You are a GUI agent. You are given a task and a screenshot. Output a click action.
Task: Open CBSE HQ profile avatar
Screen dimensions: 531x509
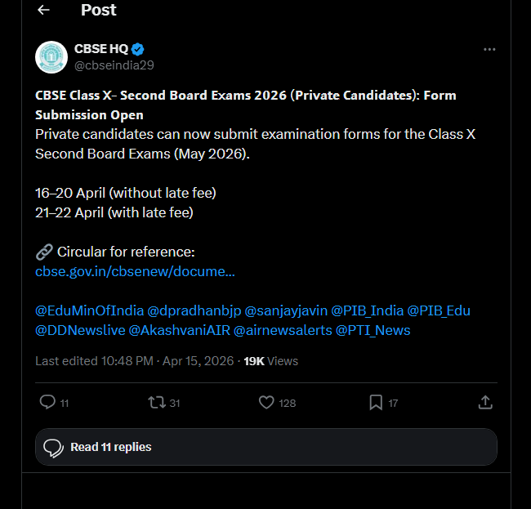(51, 57)
